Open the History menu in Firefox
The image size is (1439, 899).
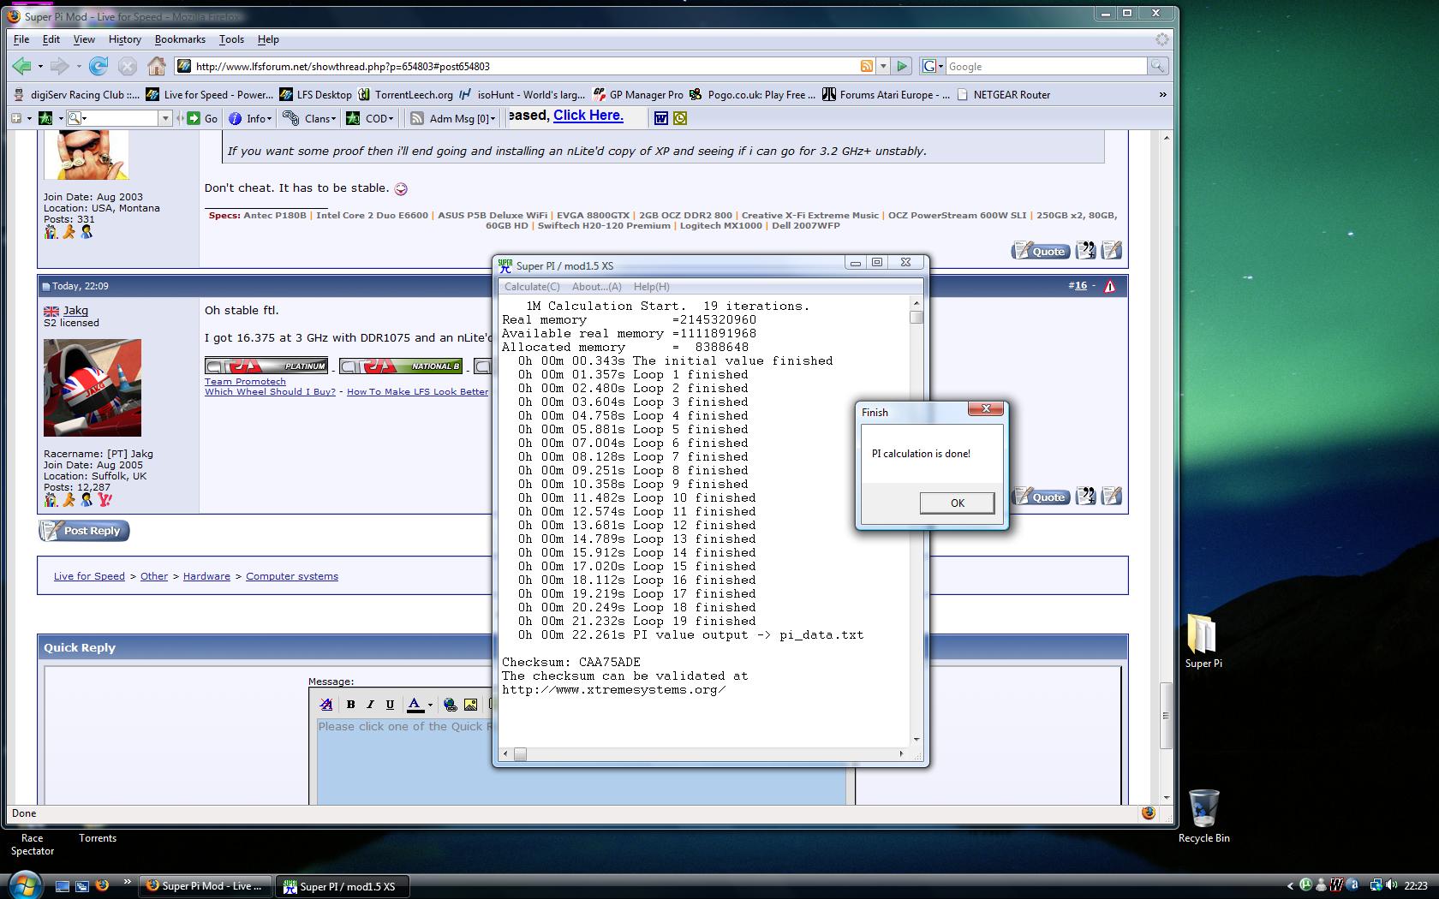[x=124, y=39]
